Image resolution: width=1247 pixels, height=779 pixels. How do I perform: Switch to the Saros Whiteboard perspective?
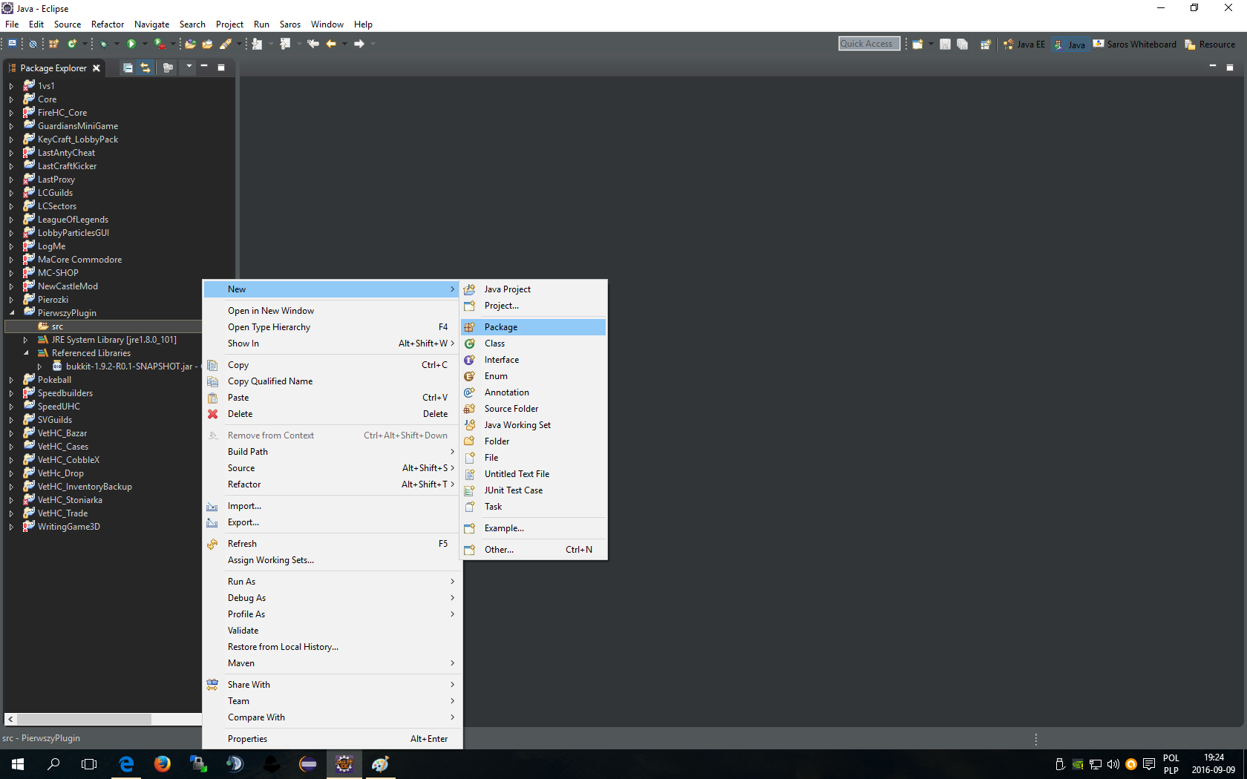click(x=1135, y=45)
